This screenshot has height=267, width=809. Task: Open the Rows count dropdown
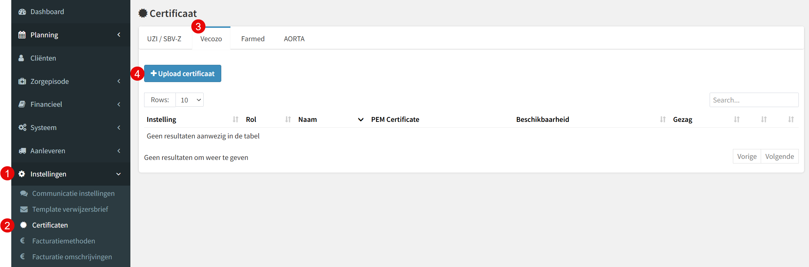190,100
